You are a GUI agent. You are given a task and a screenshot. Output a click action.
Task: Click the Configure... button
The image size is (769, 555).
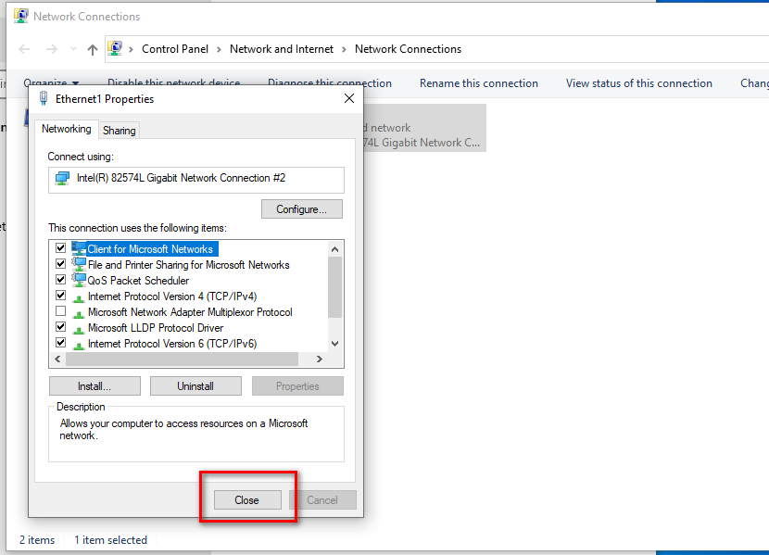tap(302, 209)
